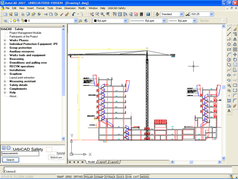Select the Circle draw tool

click(229, 60)
